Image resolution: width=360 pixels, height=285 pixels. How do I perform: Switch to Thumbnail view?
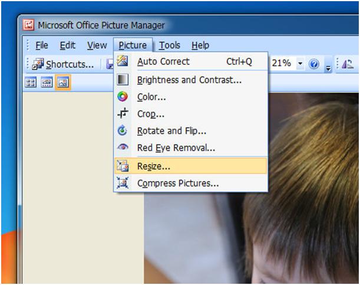coord(31,83)
